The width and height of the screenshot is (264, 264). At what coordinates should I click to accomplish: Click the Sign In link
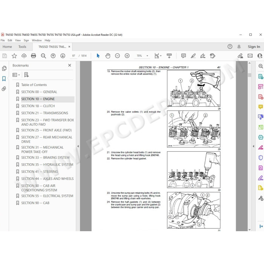(x=254, y=47)
